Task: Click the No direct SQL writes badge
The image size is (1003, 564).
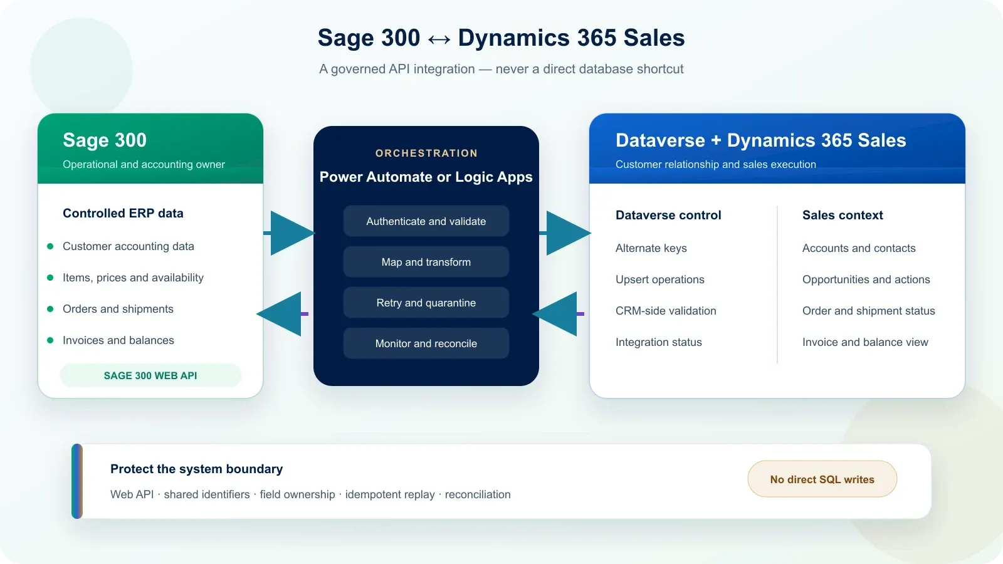Action: [822, 479]
